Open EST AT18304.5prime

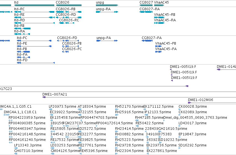coord(92,107)
